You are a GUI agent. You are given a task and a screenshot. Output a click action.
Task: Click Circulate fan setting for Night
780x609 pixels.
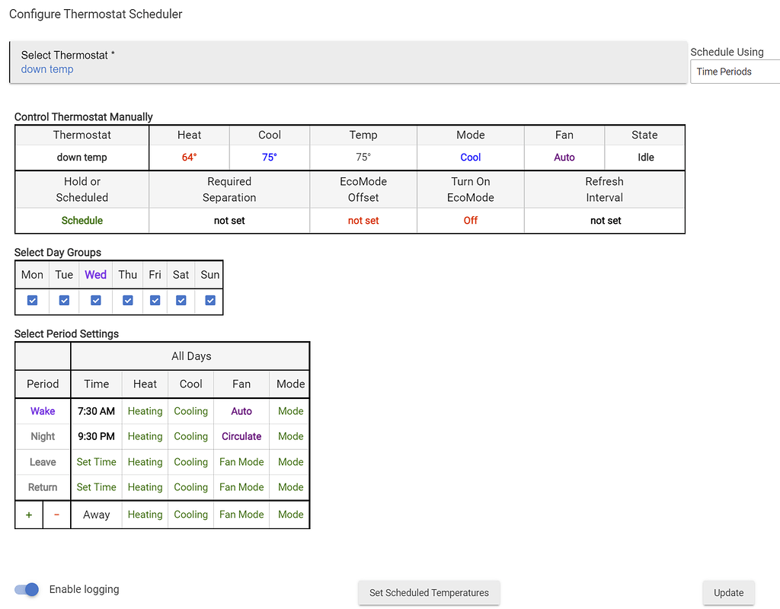[x=241, y=436]
